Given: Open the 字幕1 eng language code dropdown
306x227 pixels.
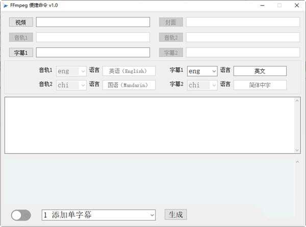Looking at the screenshot, I should 202,71.
